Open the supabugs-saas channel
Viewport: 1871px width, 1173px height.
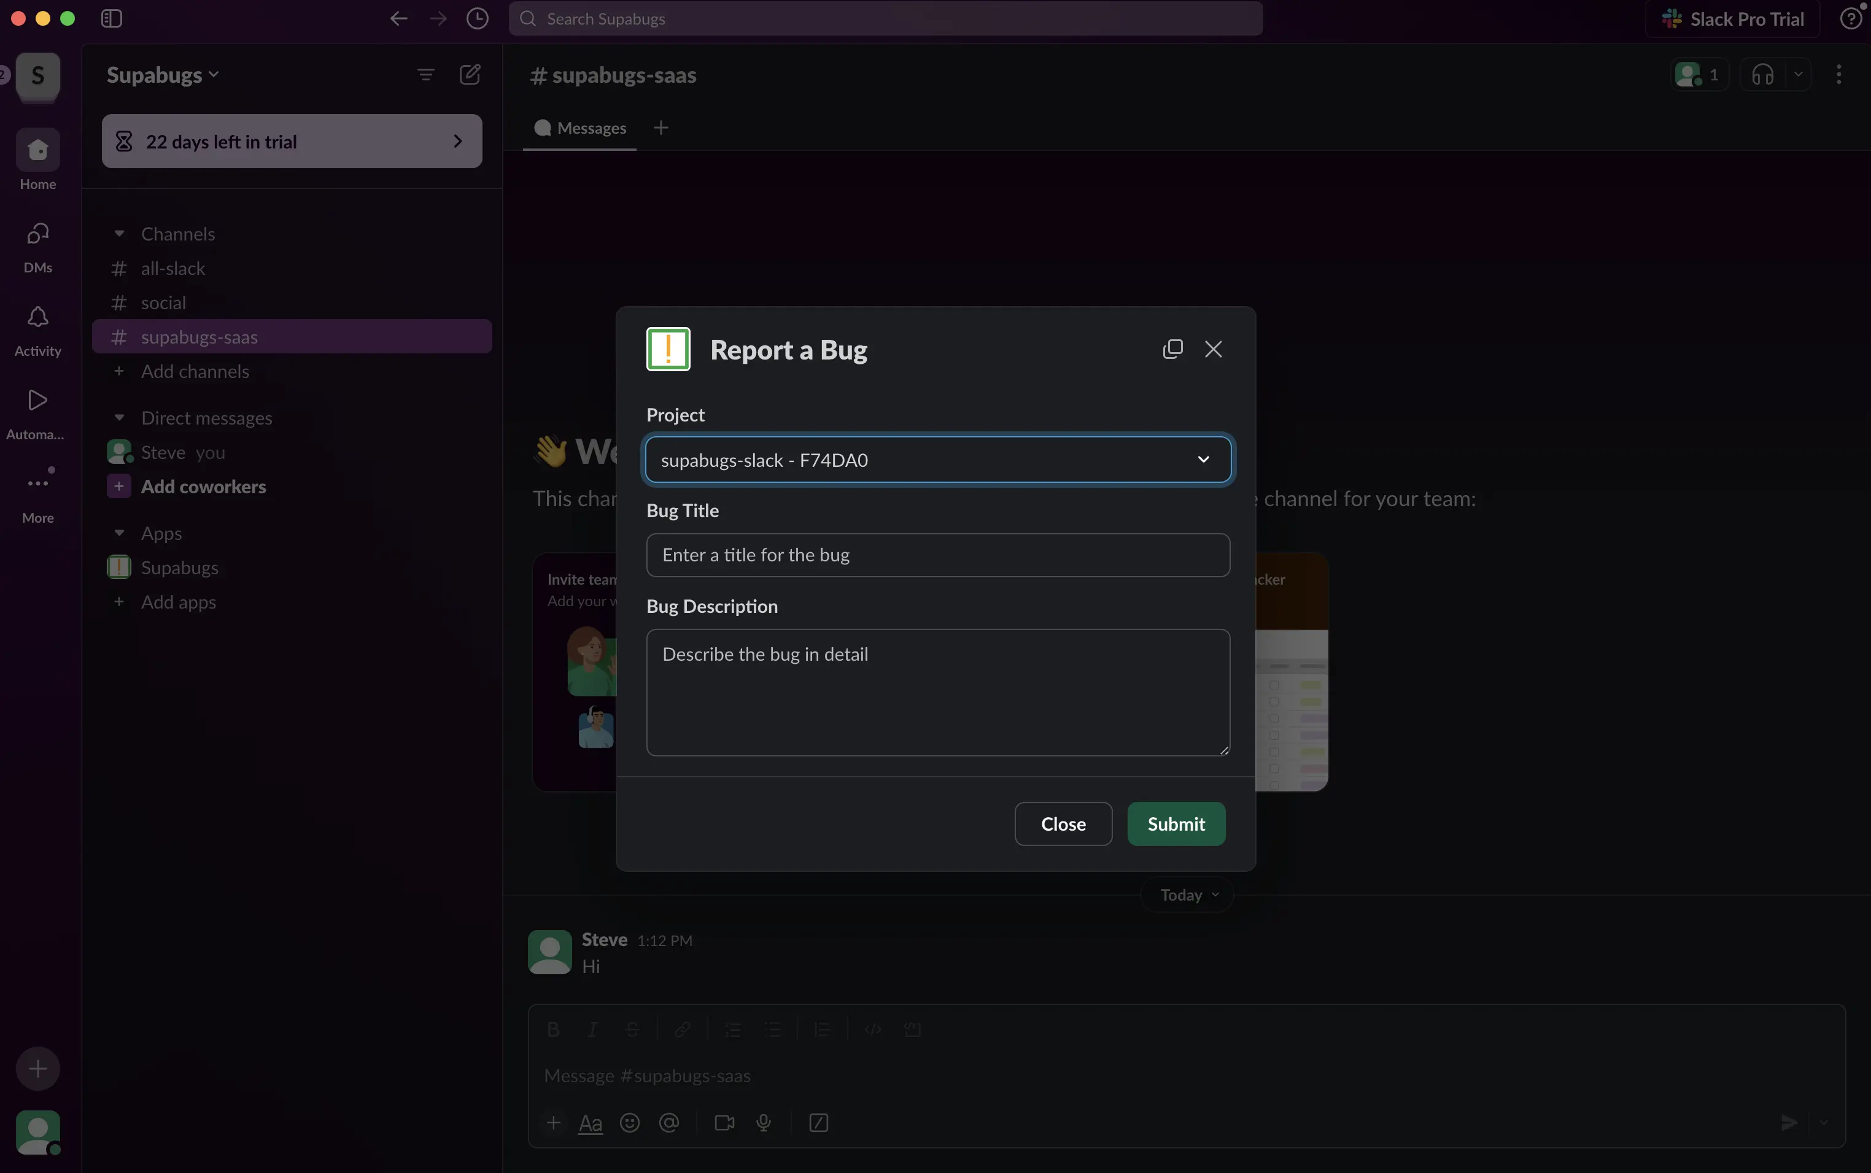click(x=292, y=337)
